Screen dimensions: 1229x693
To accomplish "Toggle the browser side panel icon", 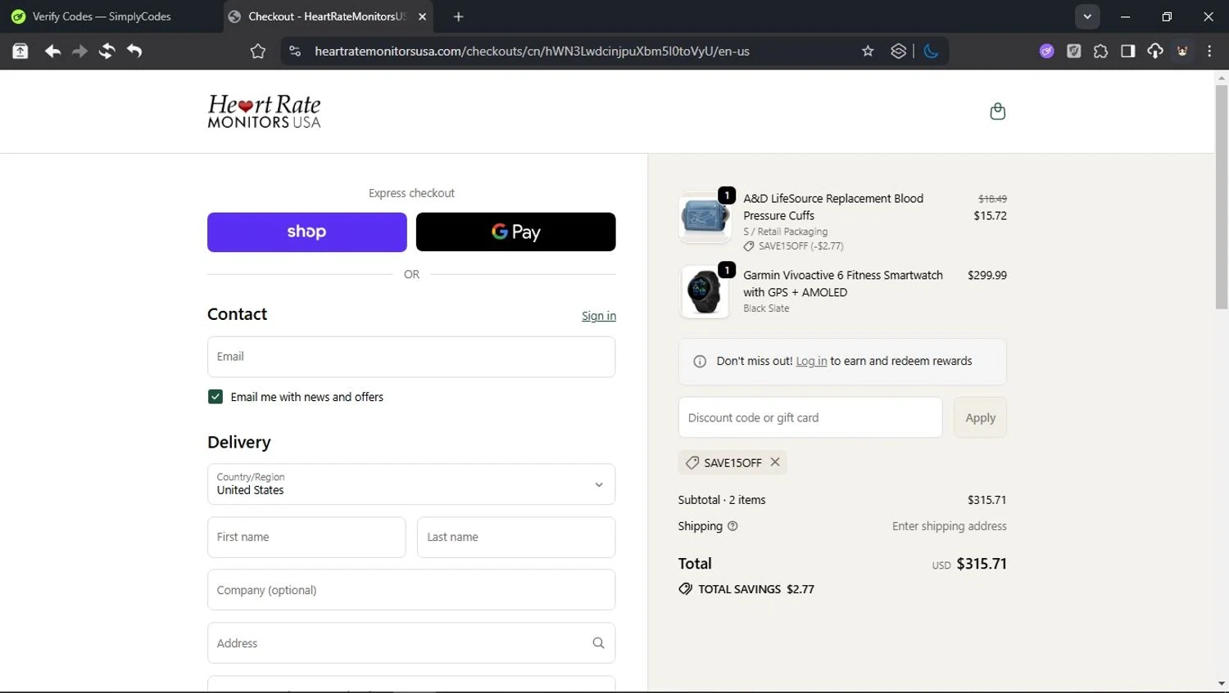I will coord(1127,51).
